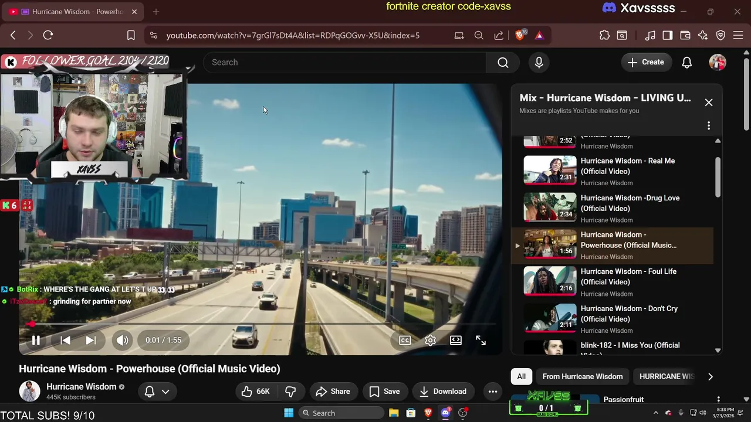Open the YouTube account avatar menu

coord(718,62)
